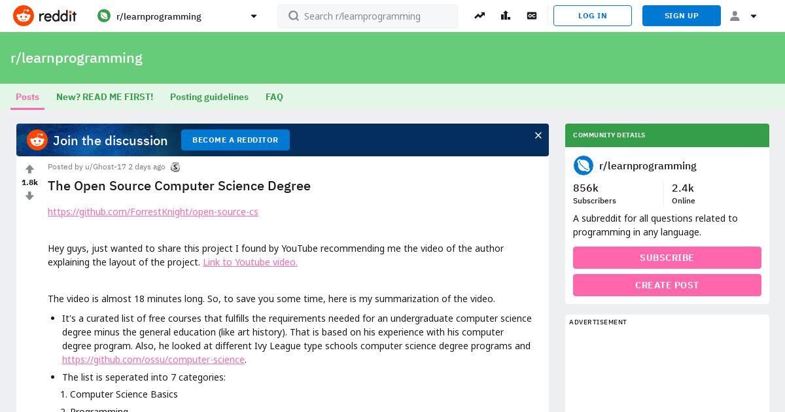Select the Posts tab
The width and height of the screenshot is (785, 412).
[x=27, y=97]
